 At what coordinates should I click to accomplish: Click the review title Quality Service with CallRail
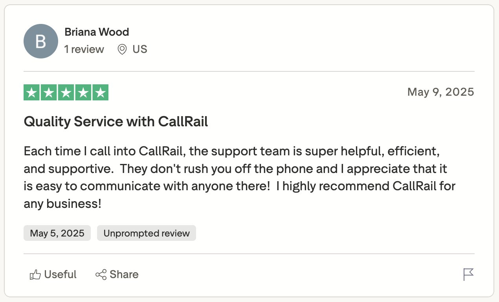(116, 122)
